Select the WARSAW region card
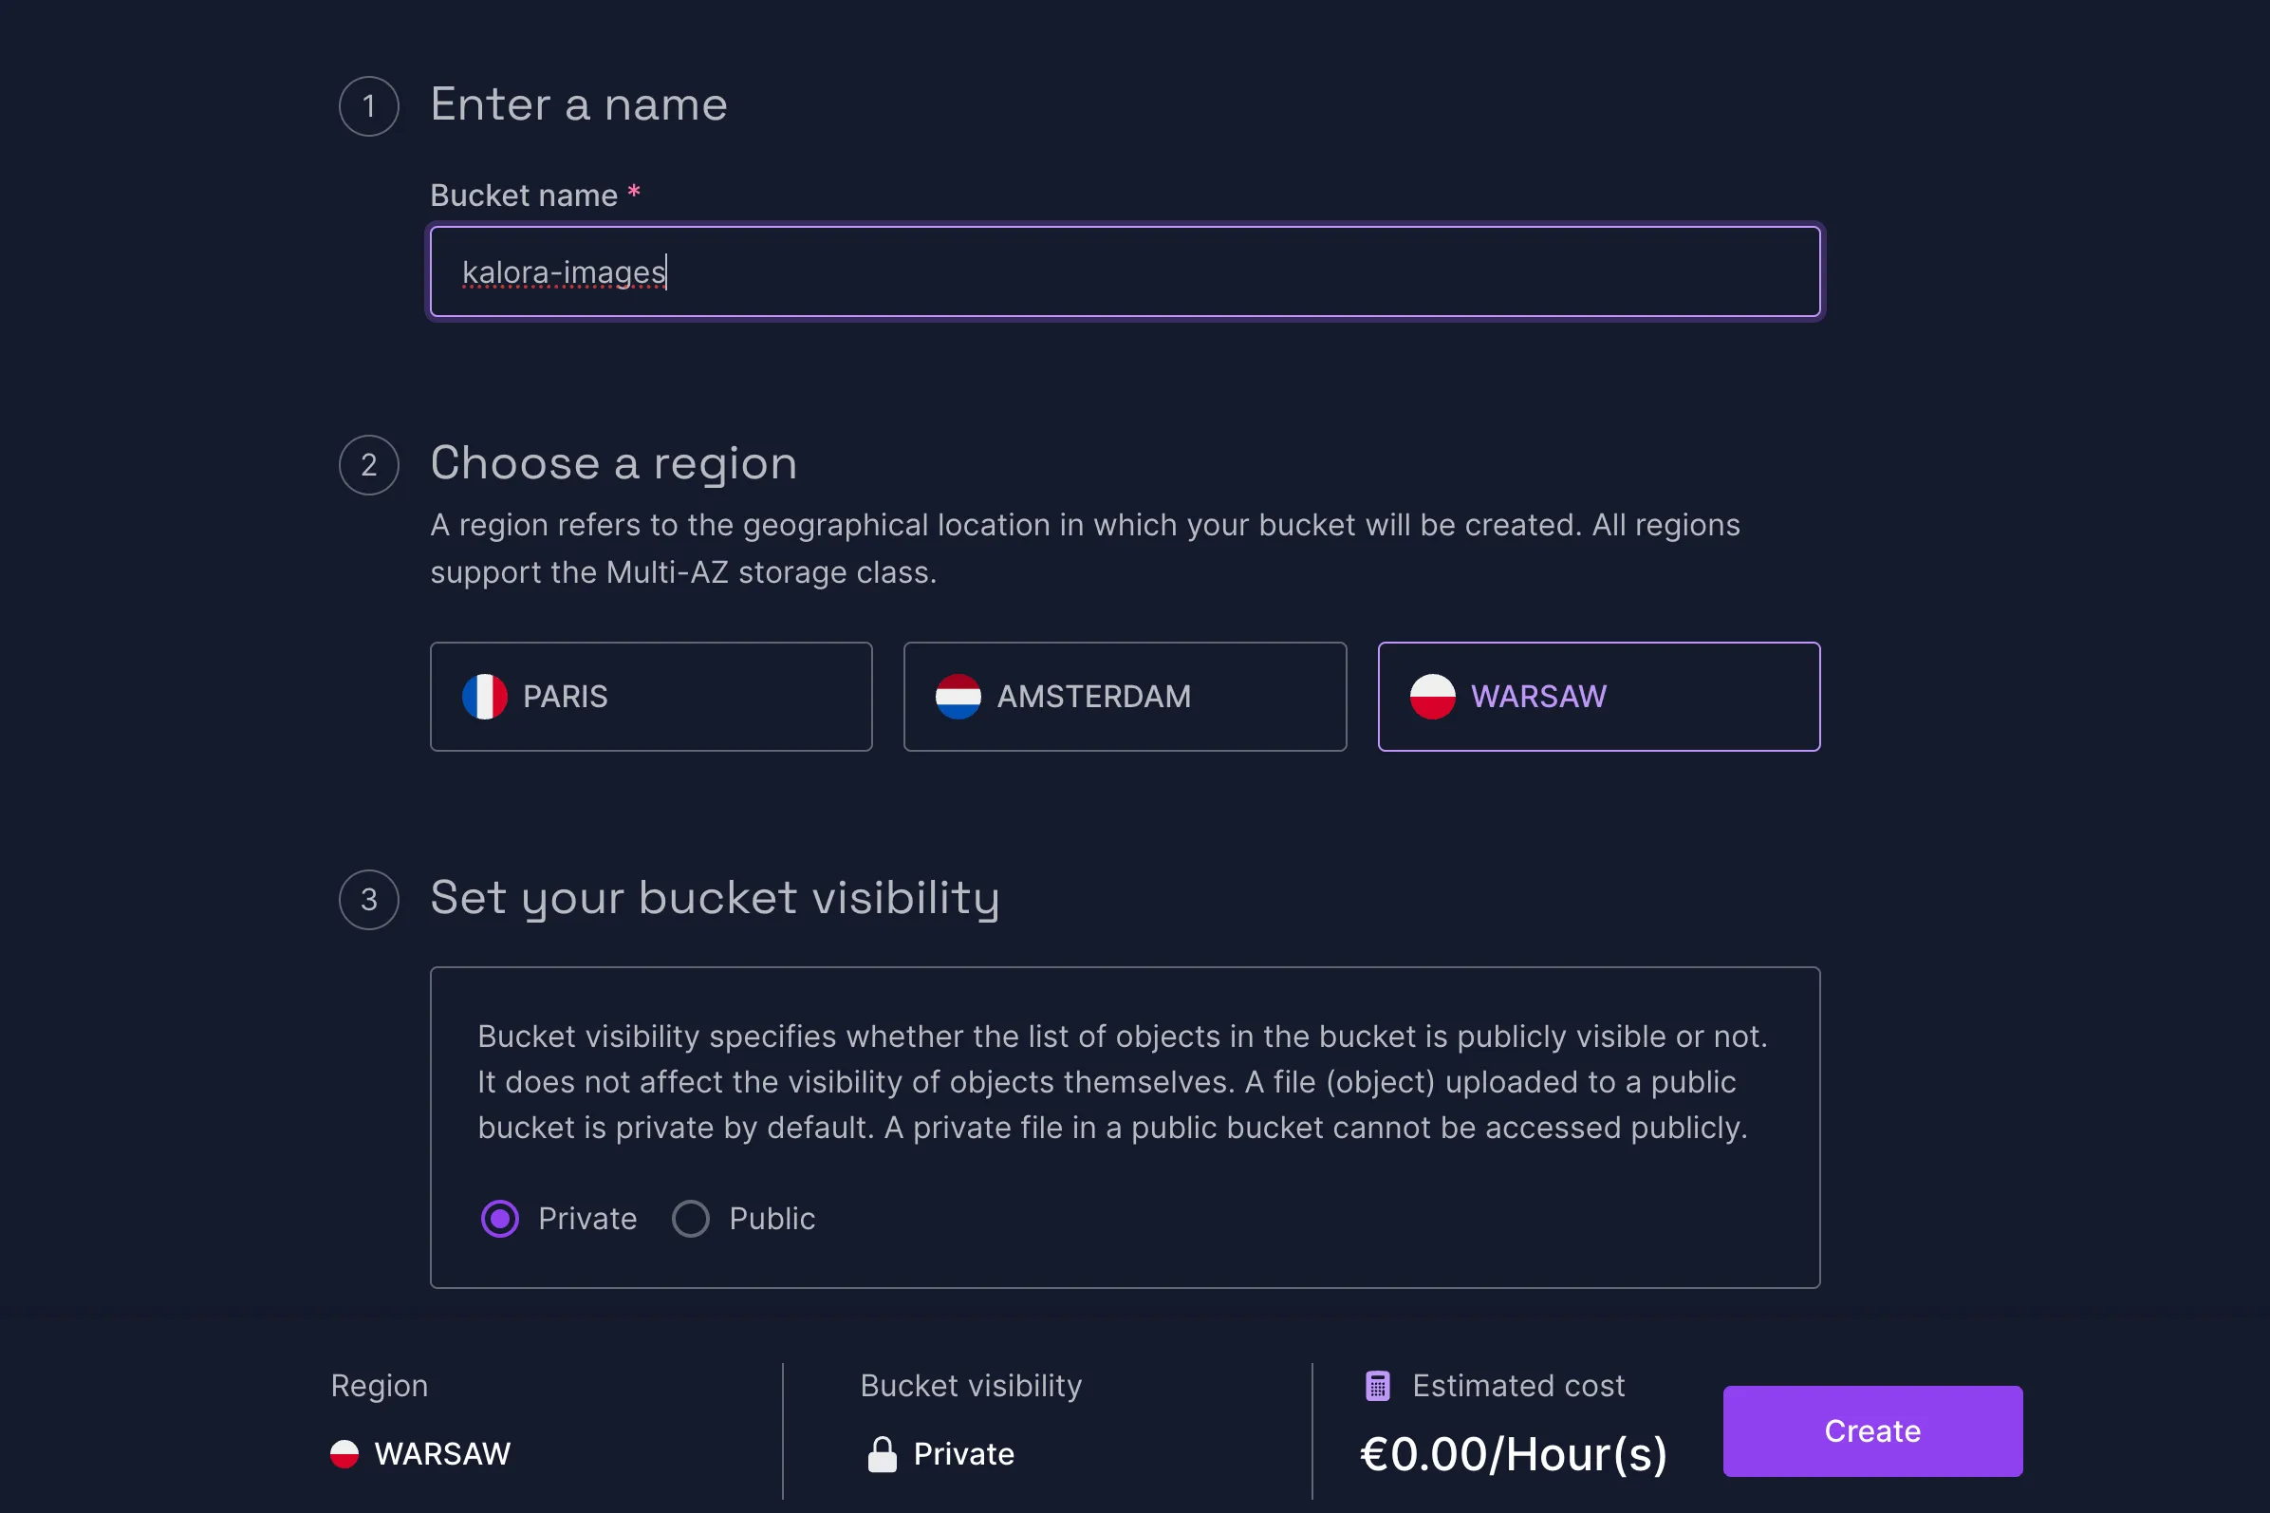2270x1513 pixels. [1597, 697]
